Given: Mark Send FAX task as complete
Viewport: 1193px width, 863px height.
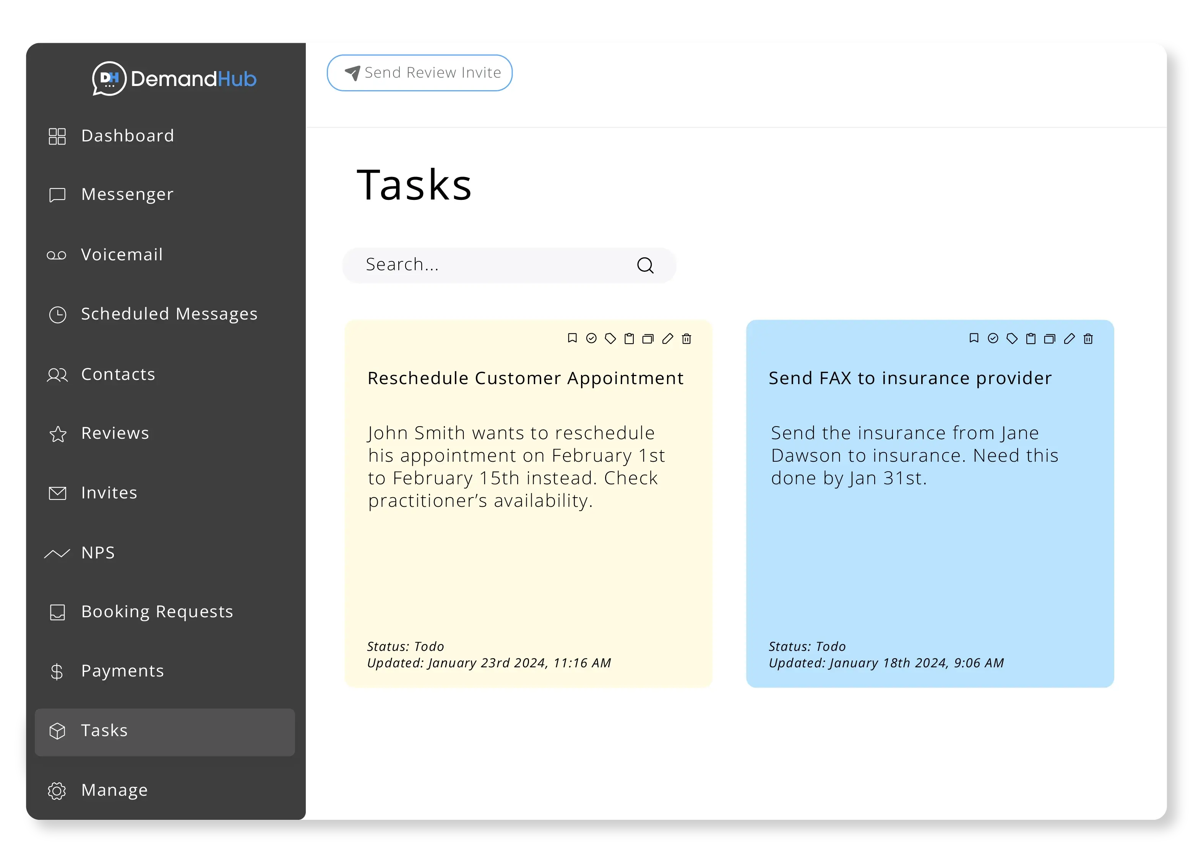Looking at the screenshot, I should (993, 338).
